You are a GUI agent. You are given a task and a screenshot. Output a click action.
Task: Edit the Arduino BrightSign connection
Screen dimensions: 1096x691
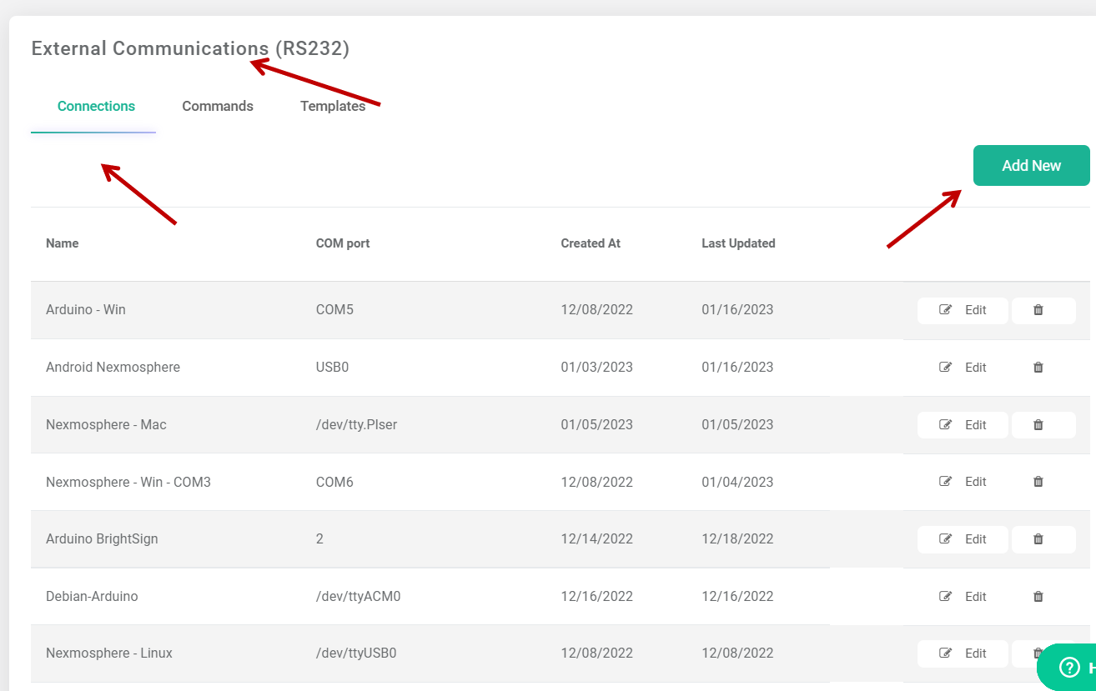963,539
